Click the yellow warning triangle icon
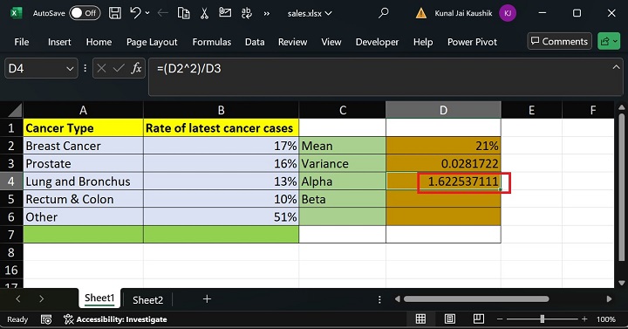 pos(421,14)
